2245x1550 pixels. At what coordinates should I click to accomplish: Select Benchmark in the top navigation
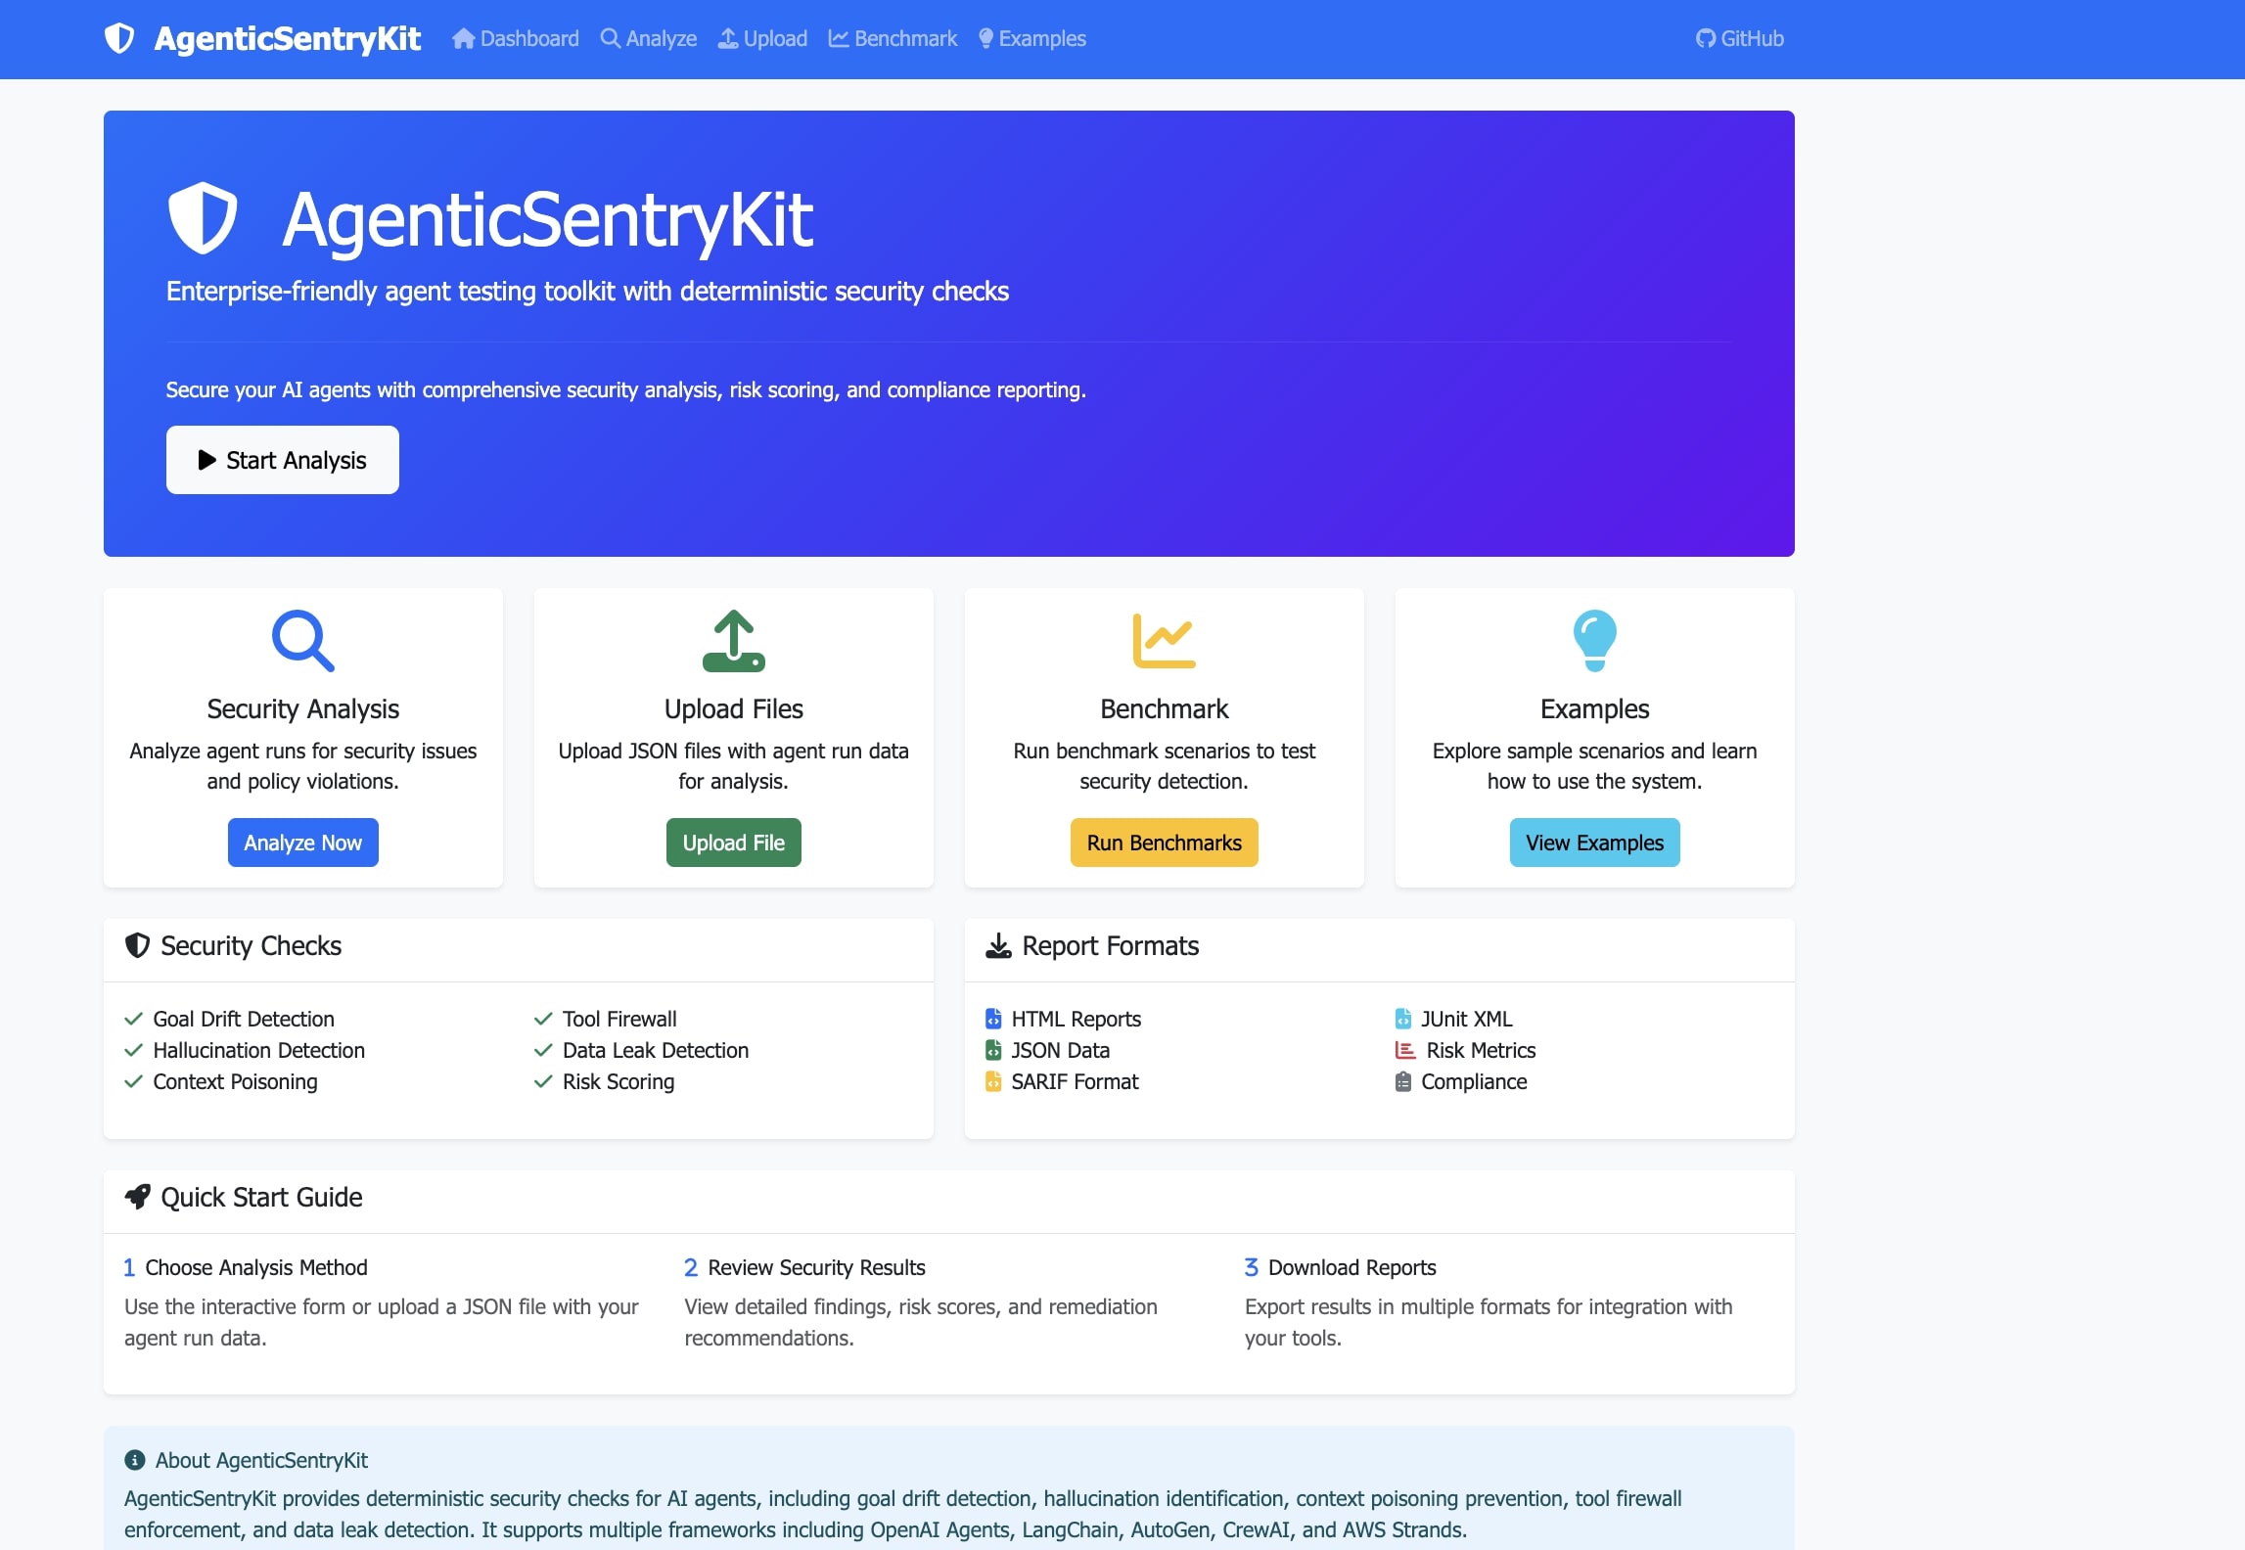pos(893,38)
